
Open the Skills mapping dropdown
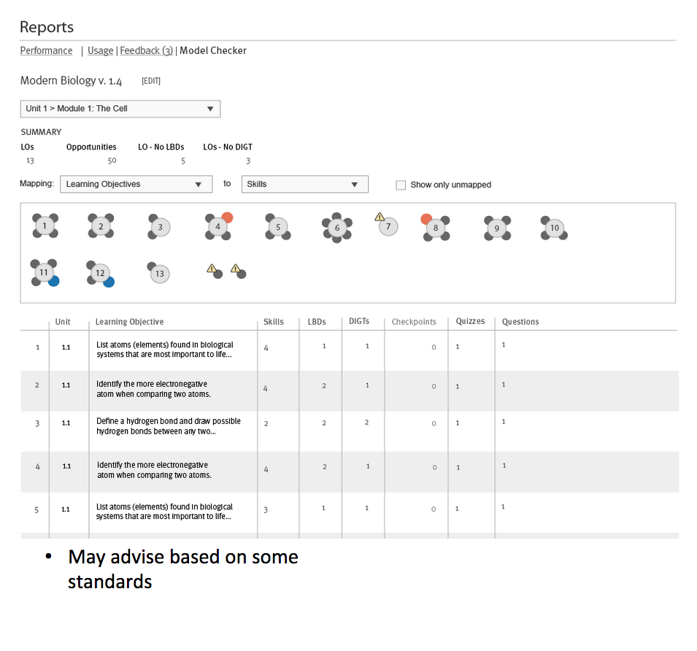304,185
